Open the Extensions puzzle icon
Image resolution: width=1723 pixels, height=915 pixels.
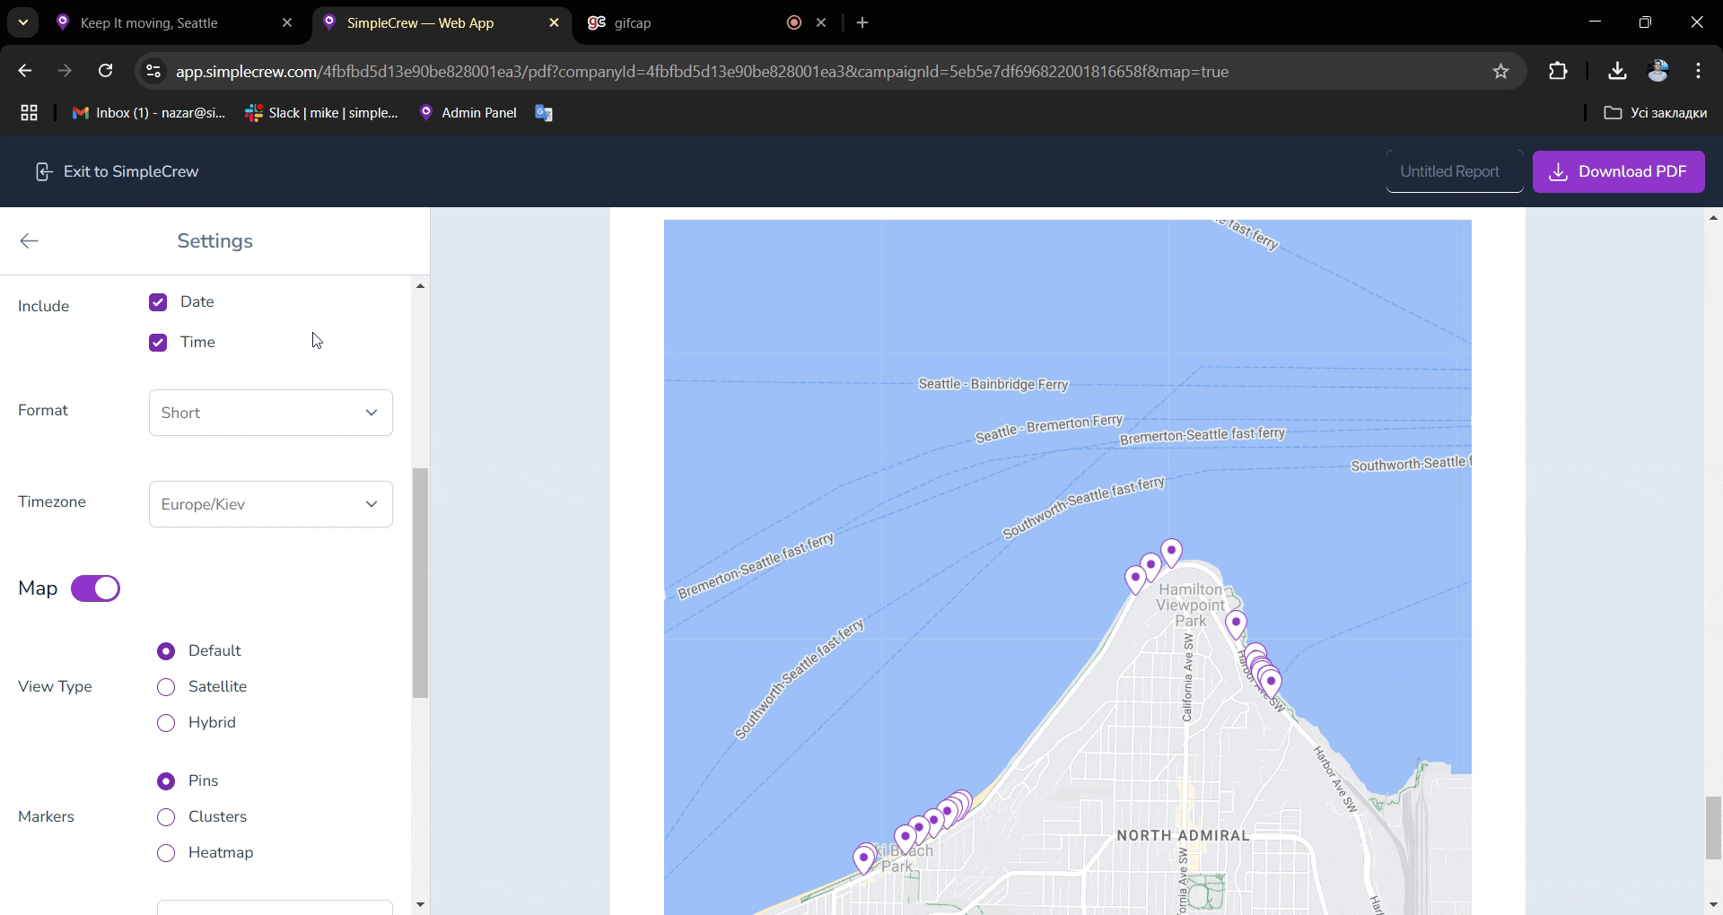click(x=1558, y=71)
